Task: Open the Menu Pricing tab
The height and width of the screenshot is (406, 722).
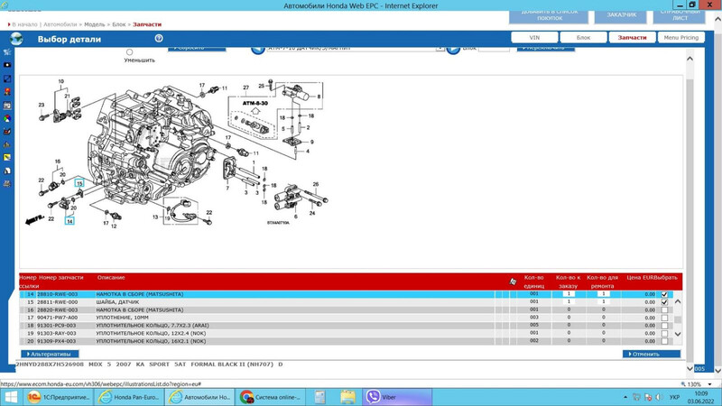Action: click(x=681, y=37)
